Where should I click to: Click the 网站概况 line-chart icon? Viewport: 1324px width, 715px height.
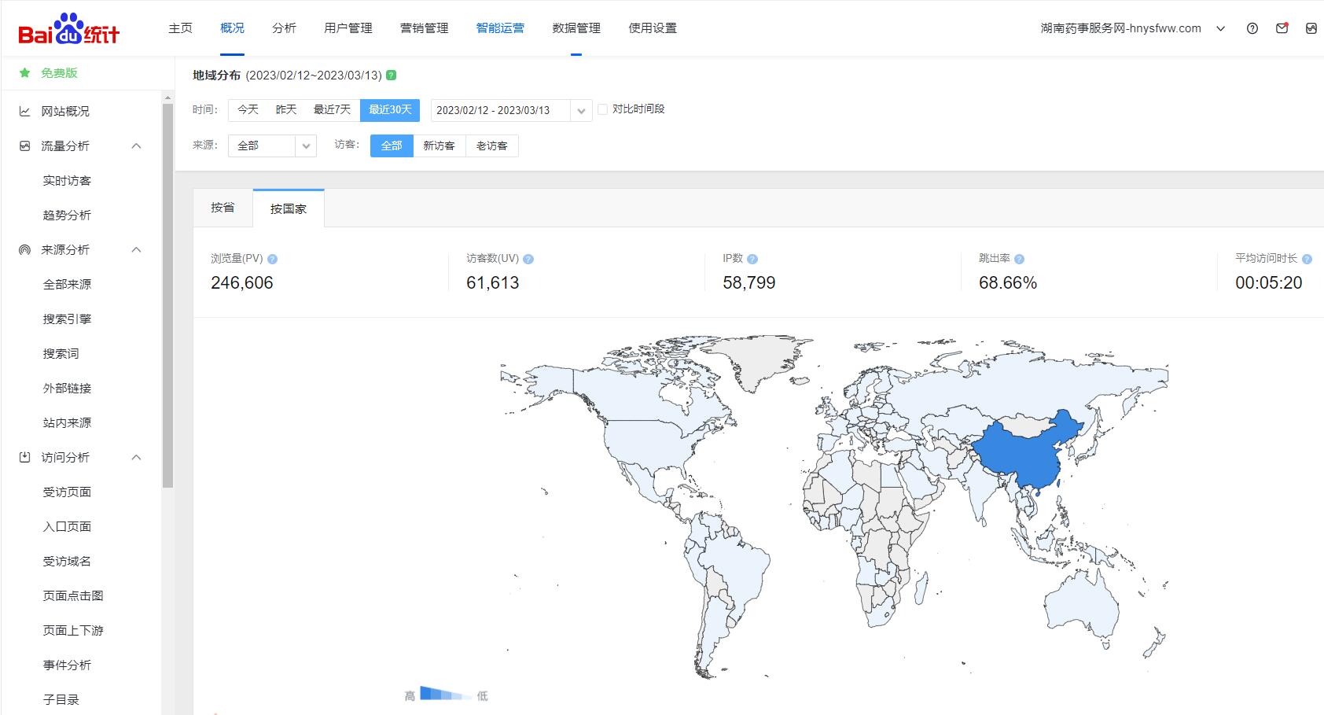click(x=25, y=112)
